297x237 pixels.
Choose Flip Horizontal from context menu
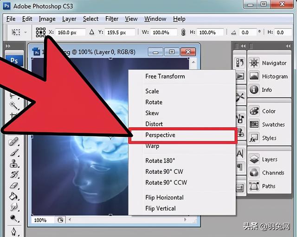(x=182, y=197)
